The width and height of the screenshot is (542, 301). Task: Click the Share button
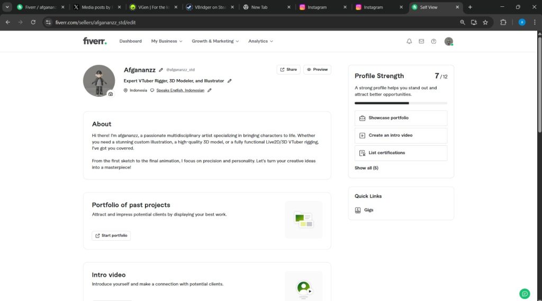(288, 69)
